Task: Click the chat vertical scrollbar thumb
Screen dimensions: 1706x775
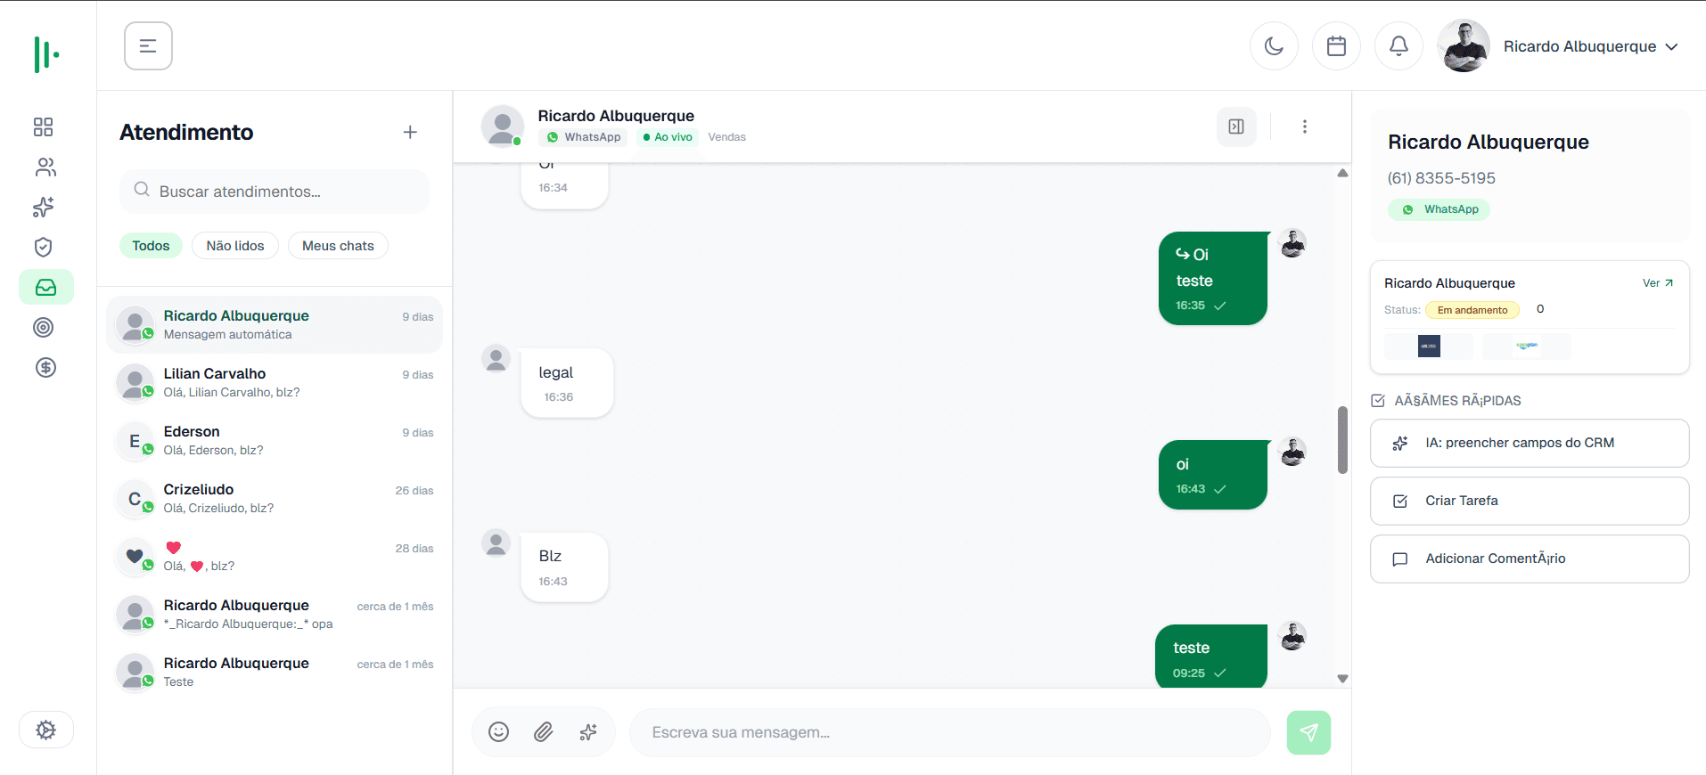Action: [x=1342, y=440]
